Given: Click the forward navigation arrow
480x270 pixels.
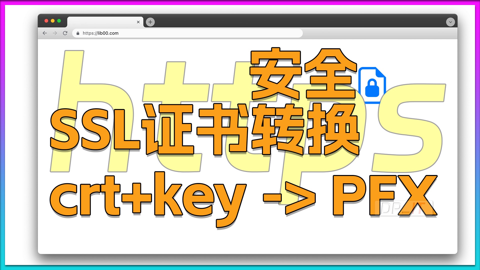Looking at the screenshot, I should pos(55,33).
